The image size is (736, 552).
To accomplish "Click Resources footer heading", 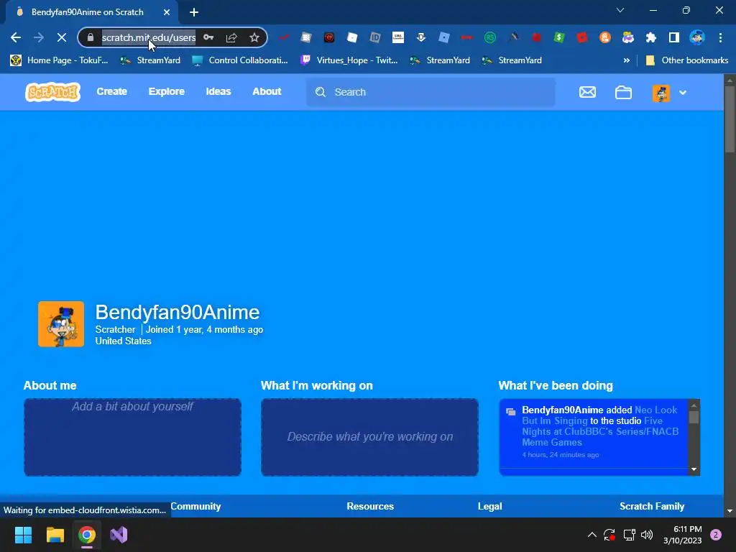I will pos(370,506).
